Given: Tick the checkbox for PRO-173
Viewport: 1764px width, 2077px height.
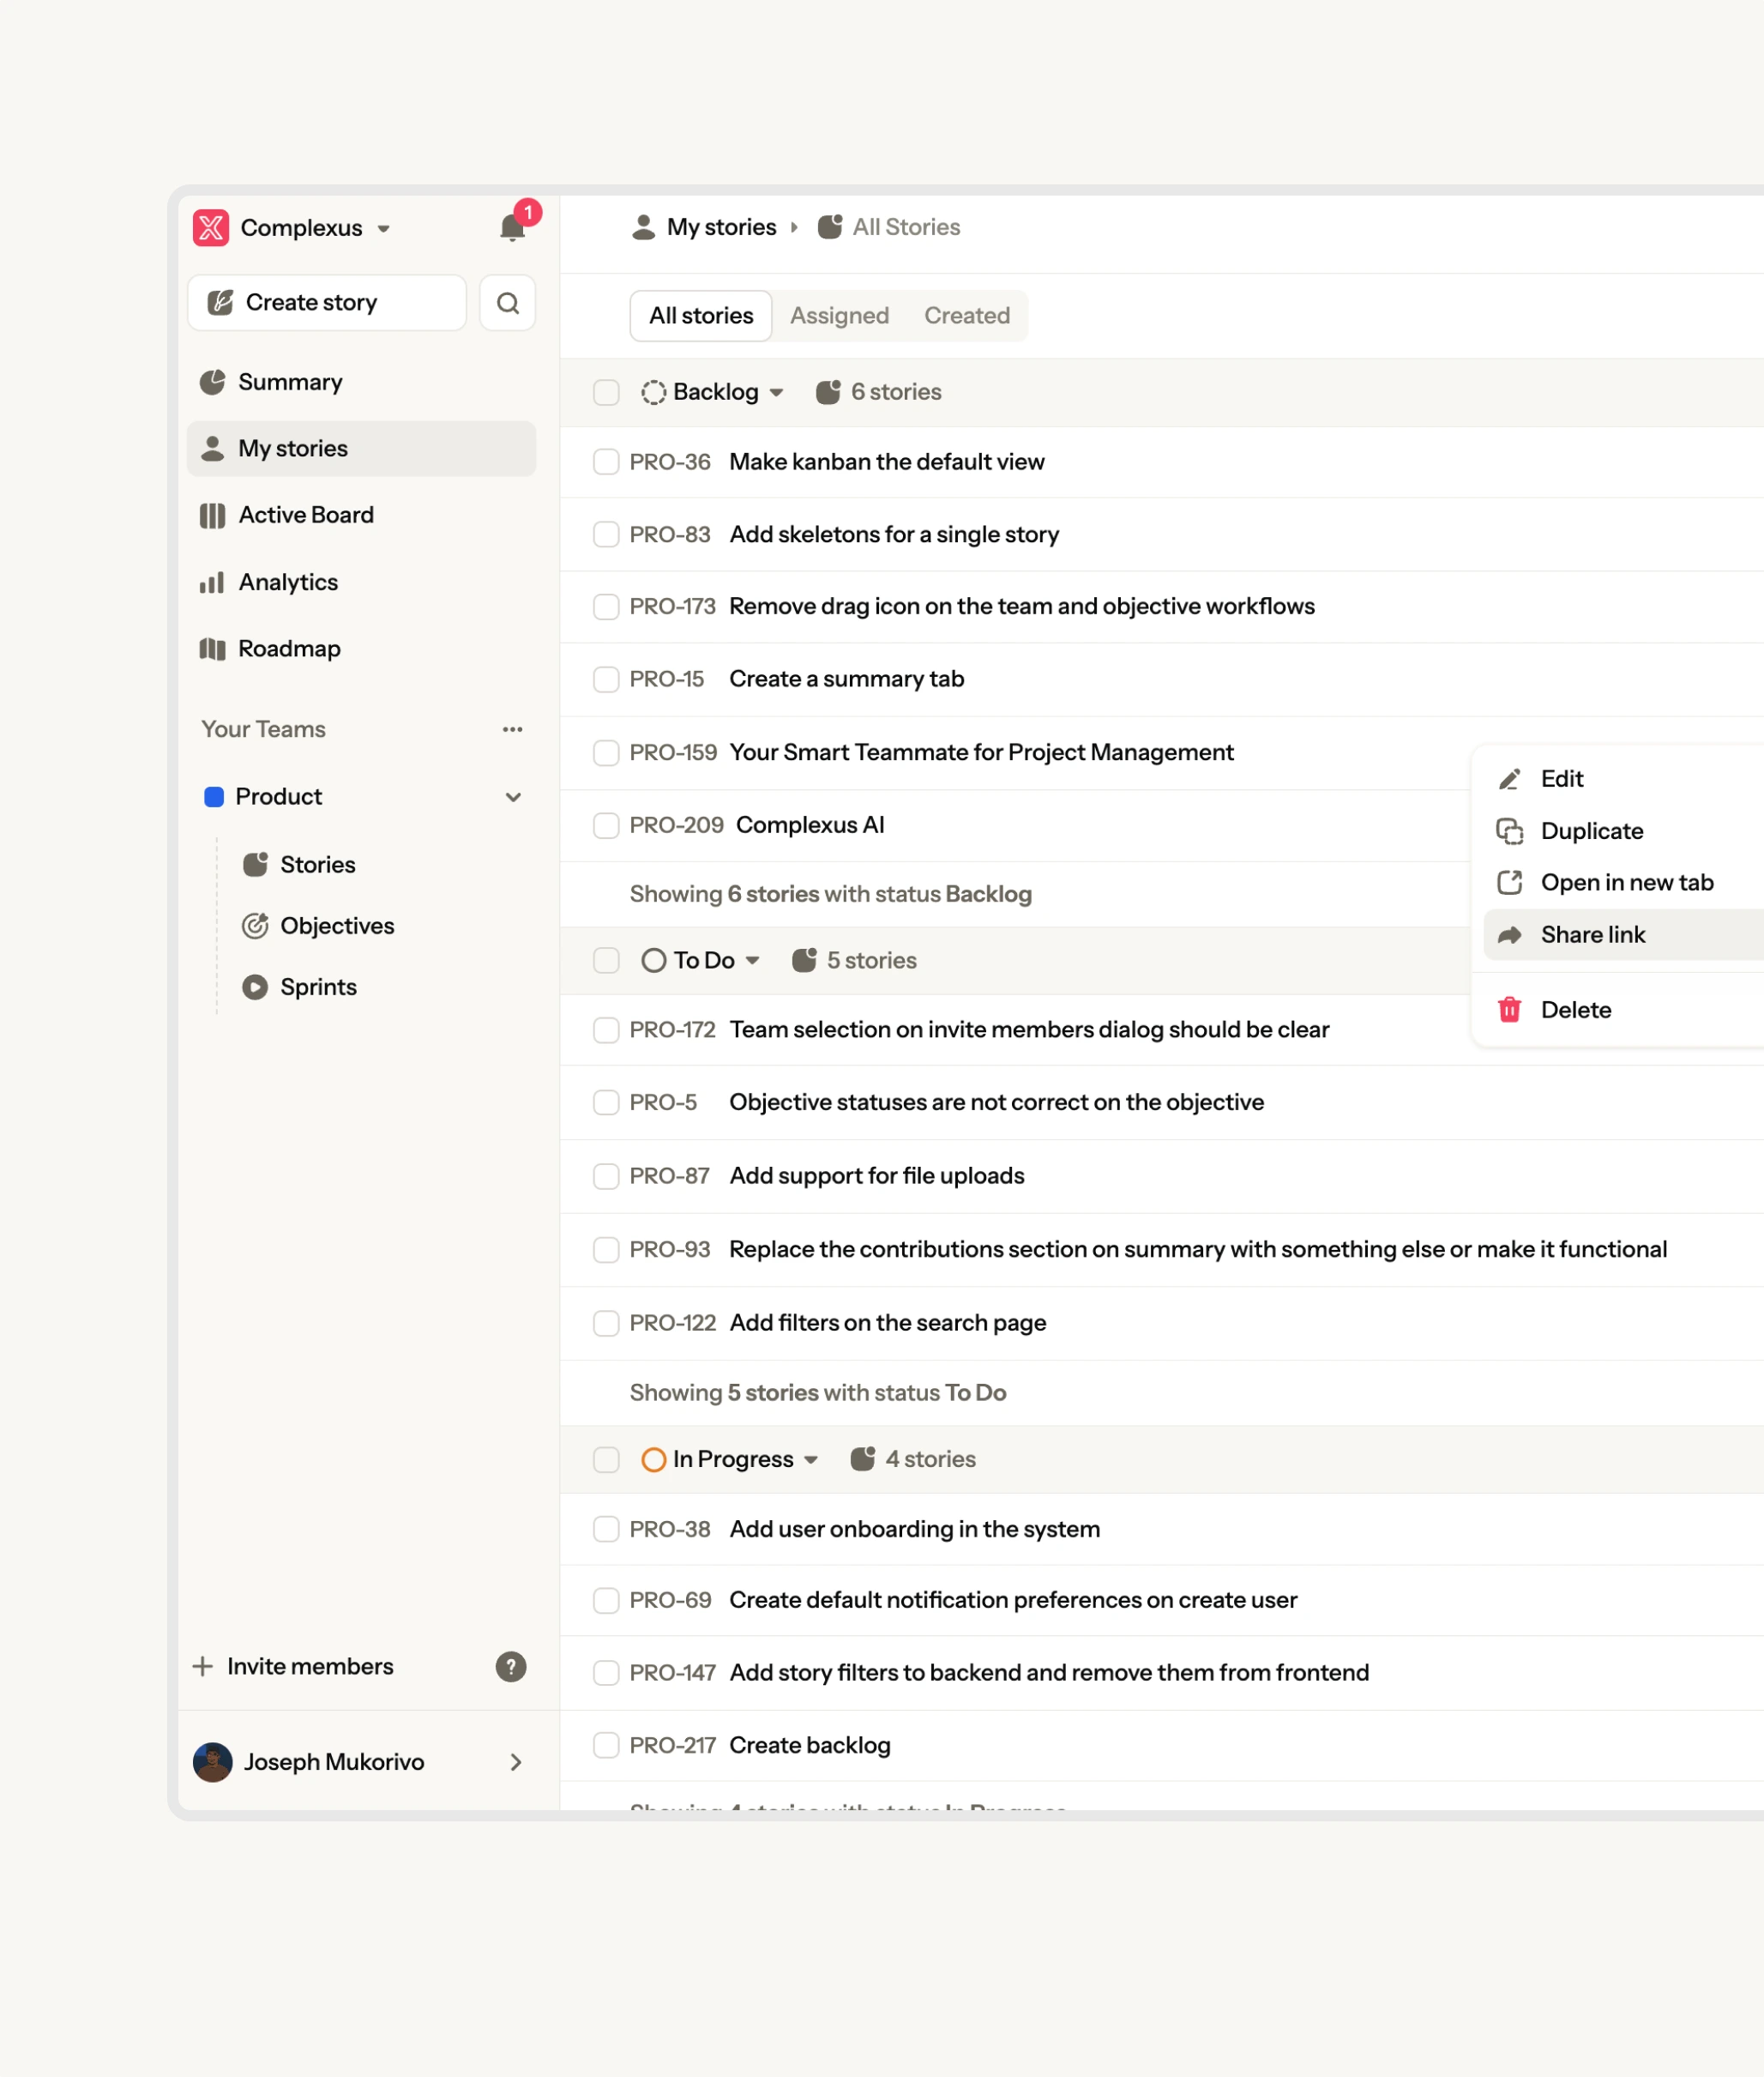Looking at the screenshot, I should point(606,607).
